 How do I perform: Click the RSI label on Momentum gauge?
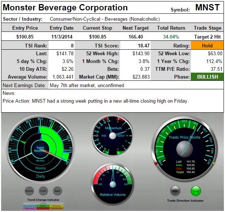(104, 136)
